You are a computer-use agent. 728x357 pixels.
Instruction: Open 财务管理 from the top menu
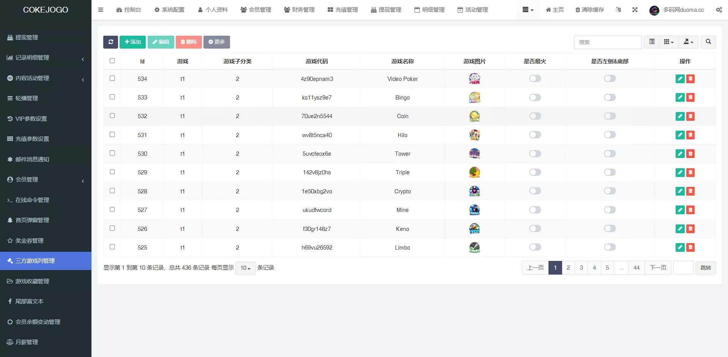[299, 10]
